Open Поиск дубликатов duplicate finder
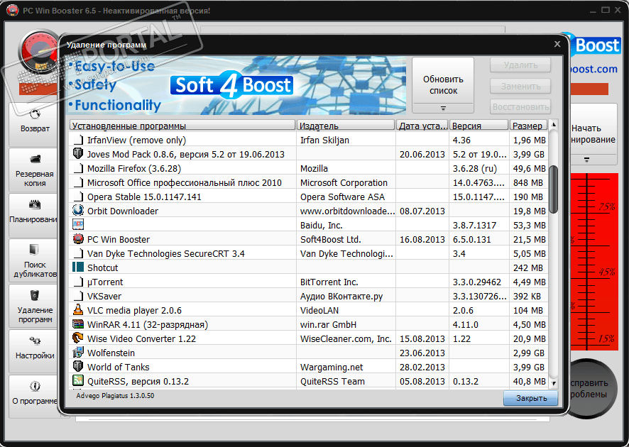 click(x=35, y=260)
